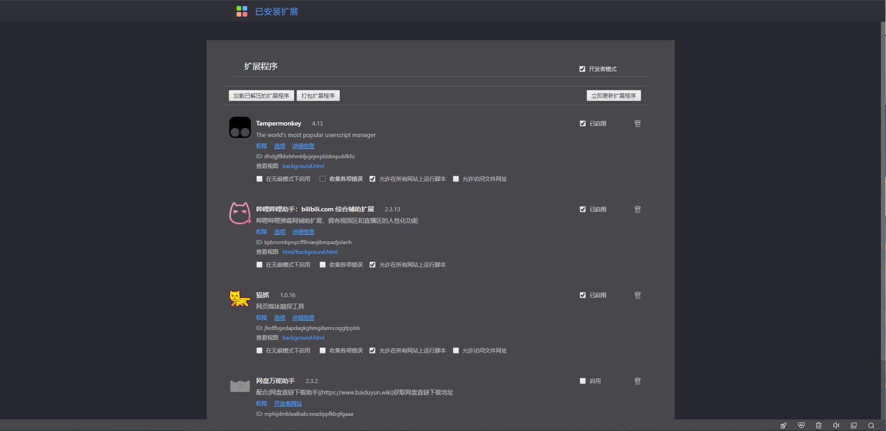Remove Tampermonkey with its trash icon
Image resolution: width=886 pixels, height=431 pixels.
pos(637,124)
